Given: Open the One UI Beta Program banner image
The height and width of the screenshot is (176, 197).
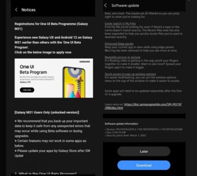Looking at the screenshot, I should click(54, 78).
